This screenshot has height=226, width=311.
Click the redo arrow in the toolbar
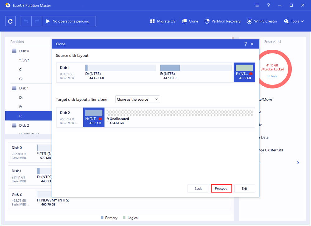point(37,21)
